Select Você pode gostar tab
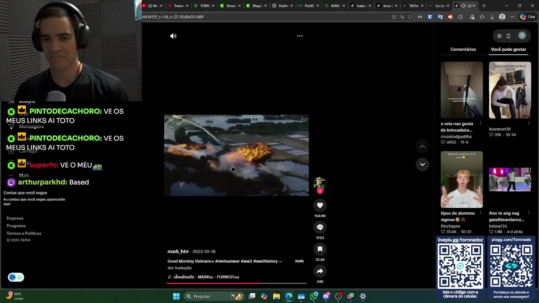This screenshot has width=539, height=303. 508,49
